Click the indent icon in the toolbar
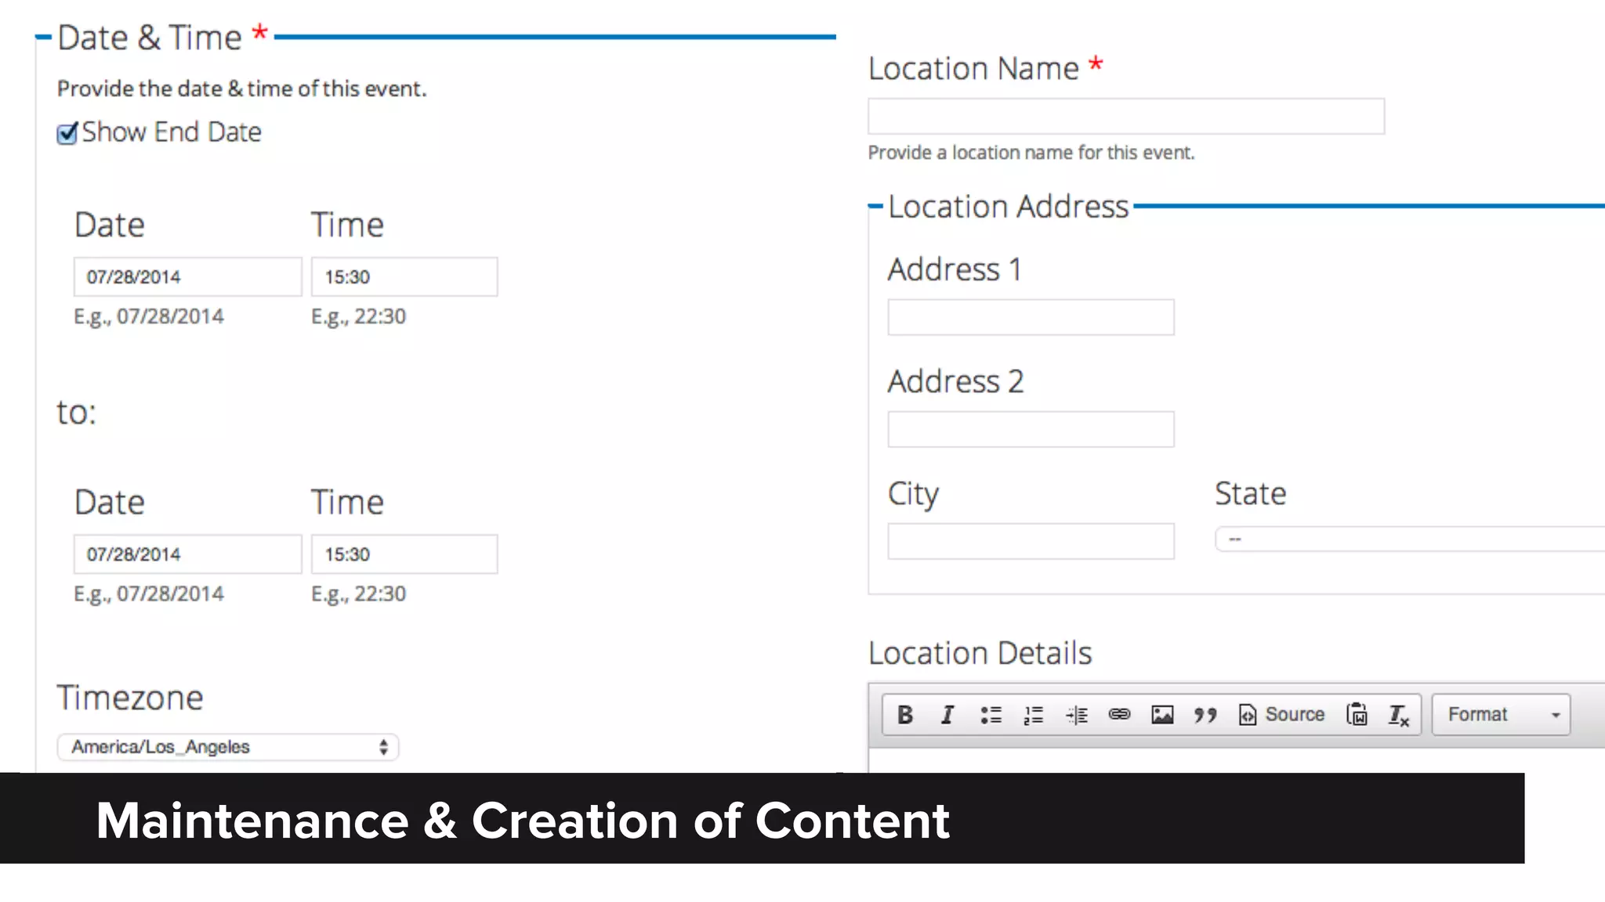The width and height of the screenshot is (1605, 902). (x=1077, y=715)
